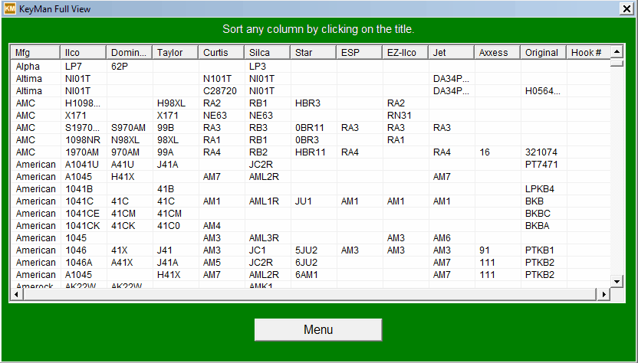Click cell 62P in Alpha row
This screenshot has width=638, height=363.
click(x=120, y=67)
